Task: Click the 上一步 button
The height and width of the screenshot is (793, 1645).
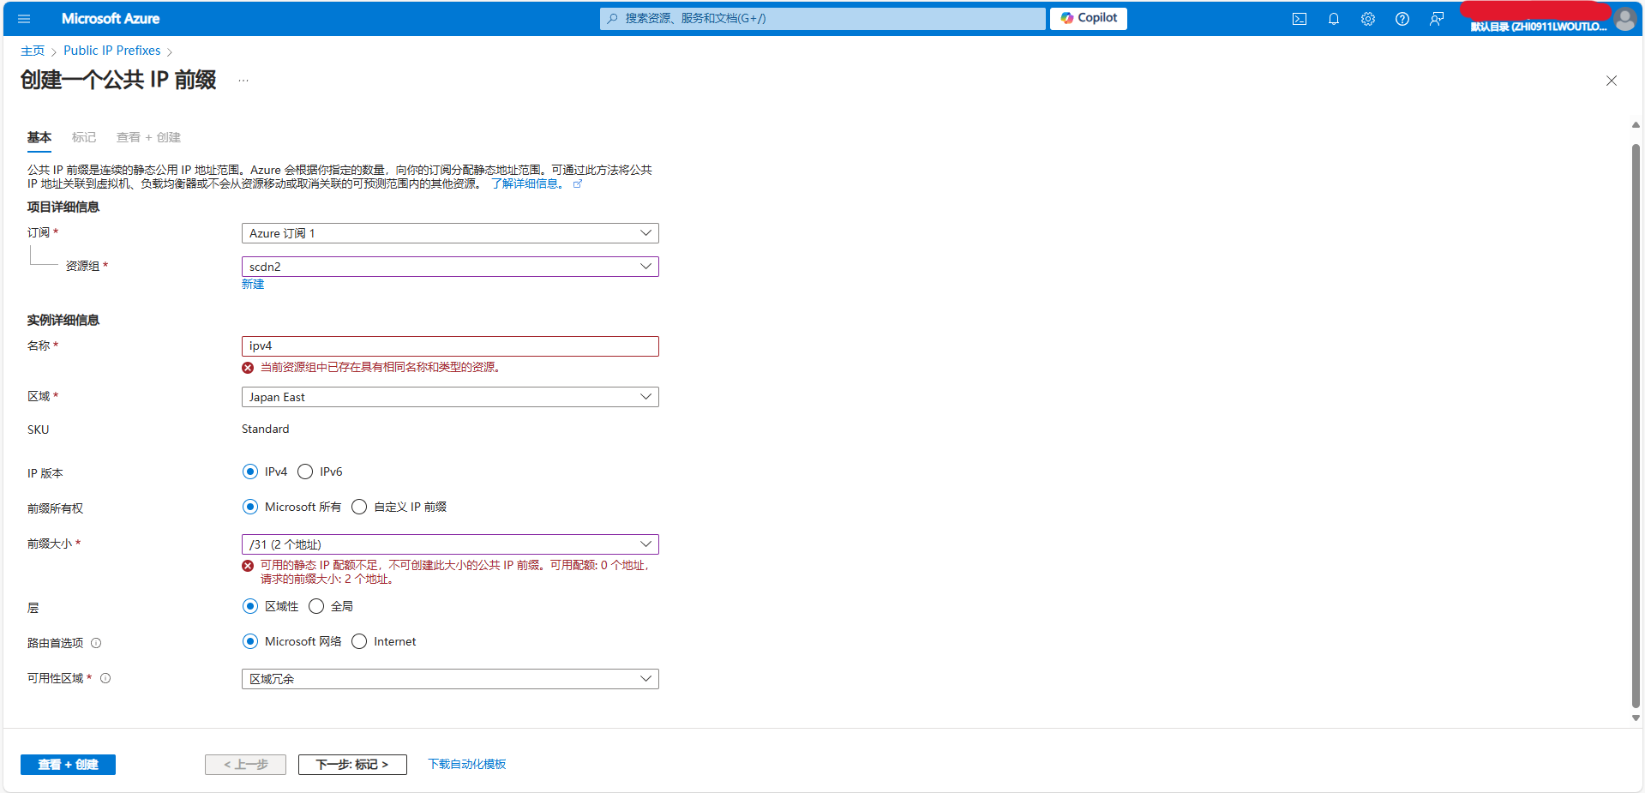Action: coord(245,765)
